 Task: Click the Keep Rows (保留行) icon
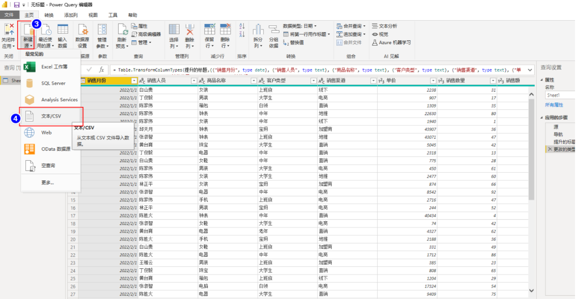point(210,29)
